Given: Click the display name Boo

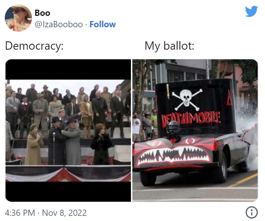Looking at the screenshot, I should point(42,13).
